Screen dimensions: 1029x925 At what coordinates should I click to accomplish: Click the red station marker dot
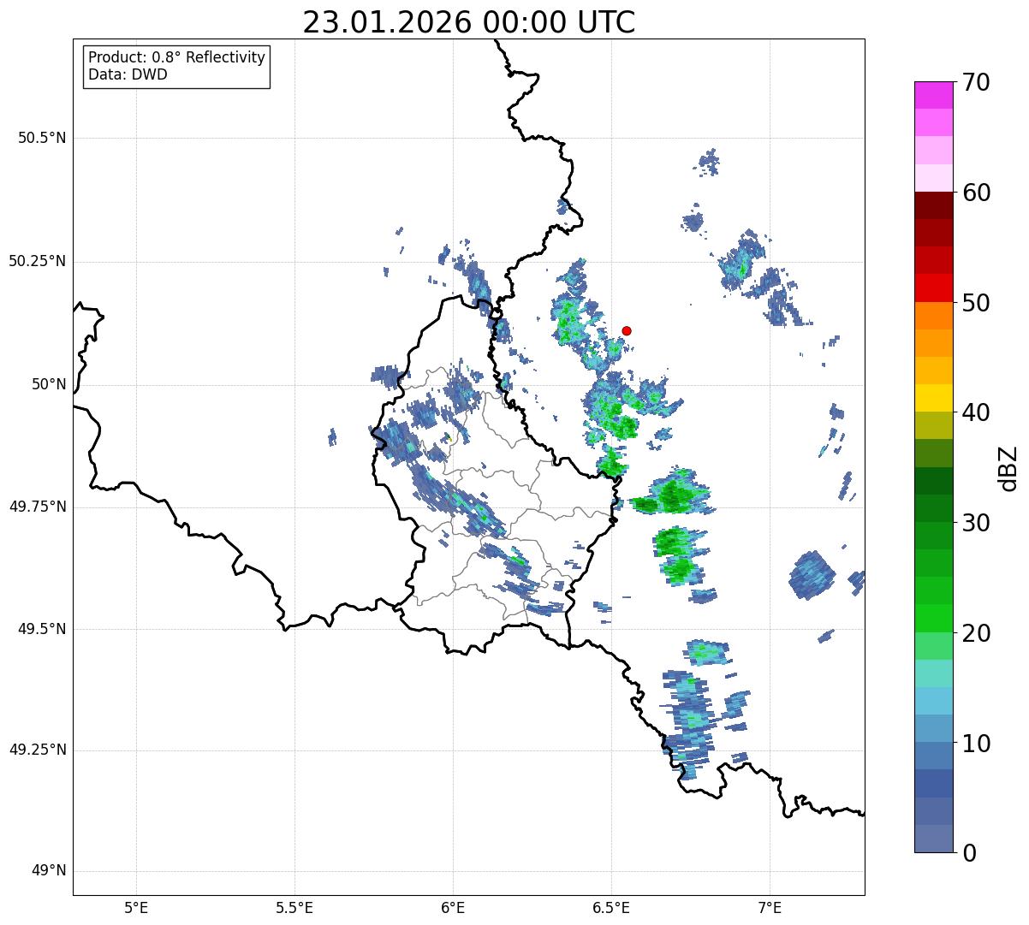pyautogui.click(x=627, y=330)
